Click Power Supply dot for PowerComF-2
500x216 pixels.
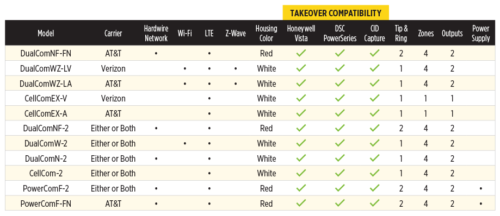pyautogui.click(x=480, y=189)
